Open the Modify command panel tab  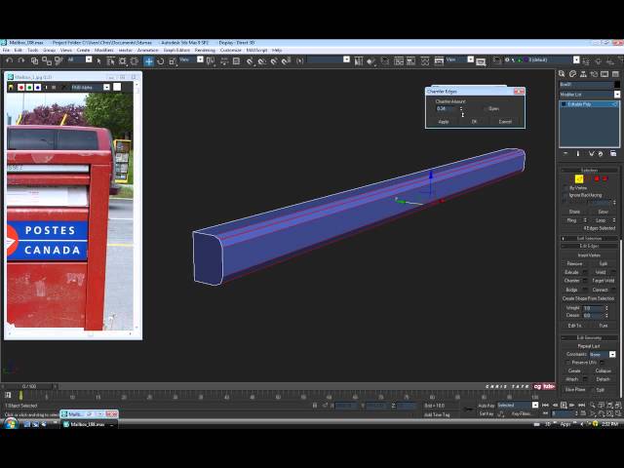pyautogui.click(x=573, y=73)
